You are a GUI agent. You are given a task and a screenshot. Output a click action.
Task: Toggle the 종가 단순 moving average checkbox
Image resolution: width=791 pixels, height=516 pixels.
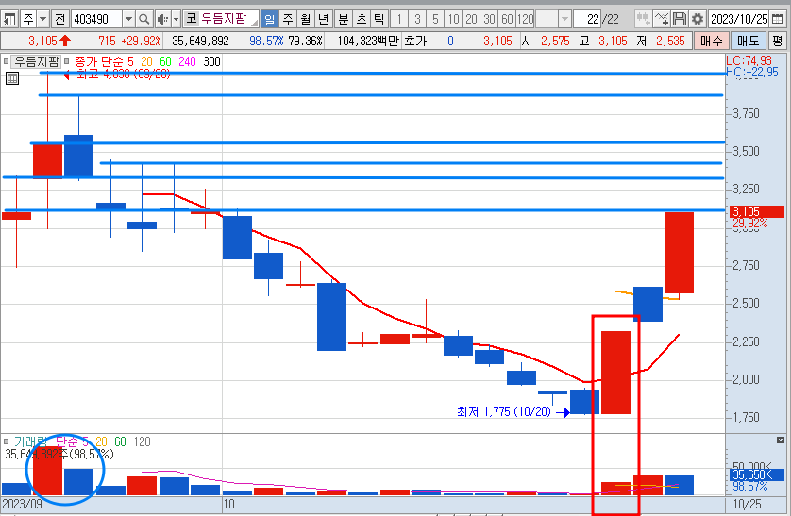[67, 61]
